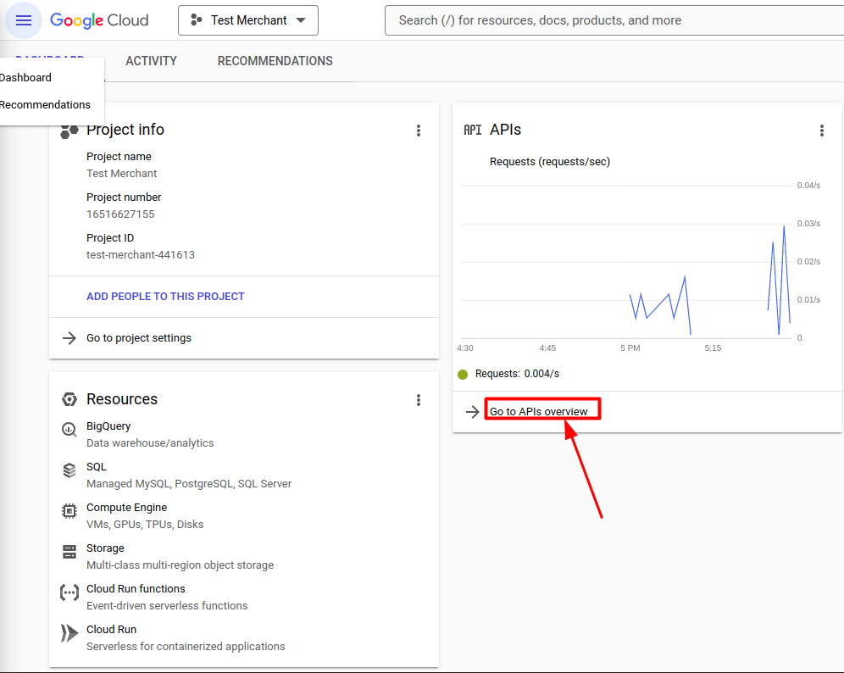This screenshot has height=673, width=844.
Task: Open the hamburger navigation menu
Action: coord(24,20)
